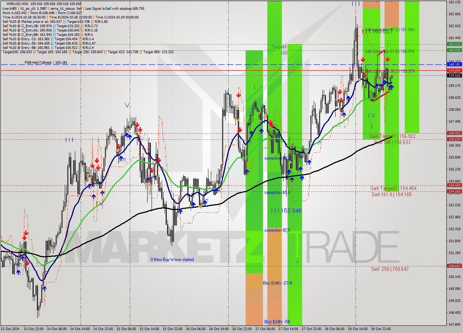Click the 153.535 price scale value
The image size is (463, 333).
pyautogui.click(x=454, y=205)
